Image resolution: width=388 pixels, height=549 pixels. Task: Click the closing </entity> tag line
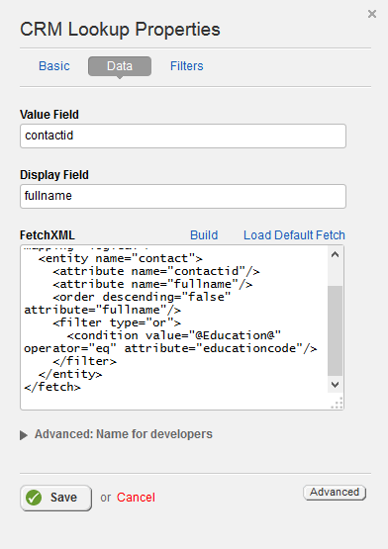(70, 374)
